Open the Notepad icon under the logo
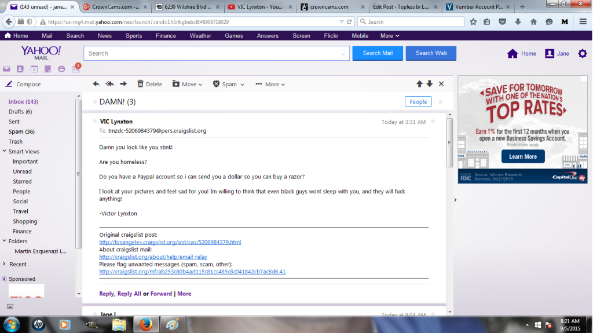The width and height of the screenshot is (593, 333). pyautogui.click(x=47, y=69)
